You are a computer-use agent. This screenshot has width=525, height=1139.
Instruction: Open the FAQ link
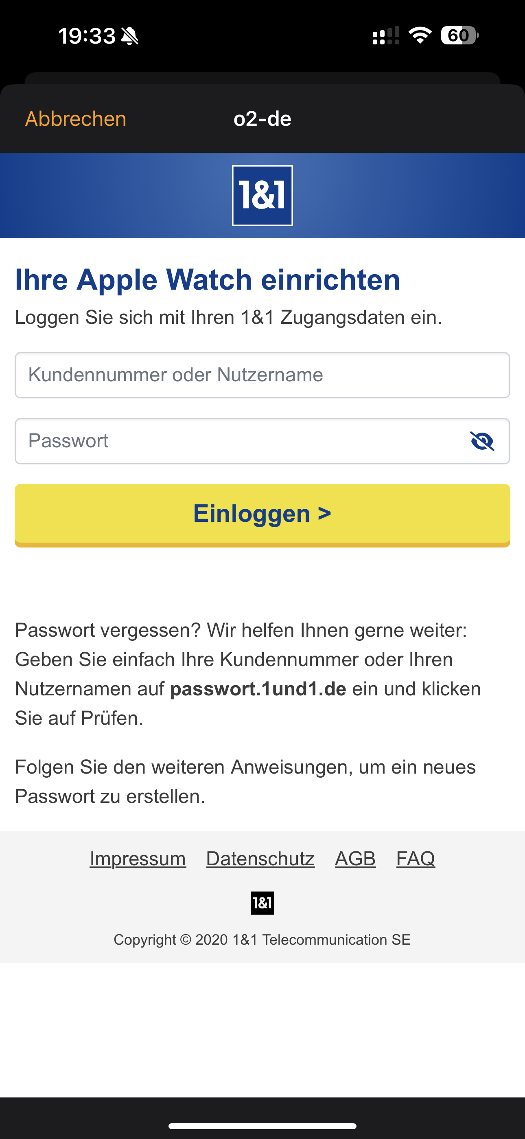click(x=416, y=858)
